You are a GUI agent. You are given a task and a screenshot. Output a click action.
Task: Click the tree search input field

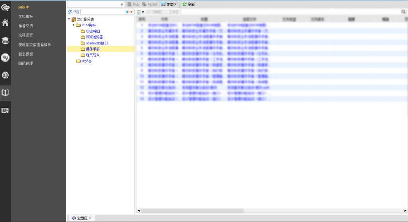(x=103, y=12)
